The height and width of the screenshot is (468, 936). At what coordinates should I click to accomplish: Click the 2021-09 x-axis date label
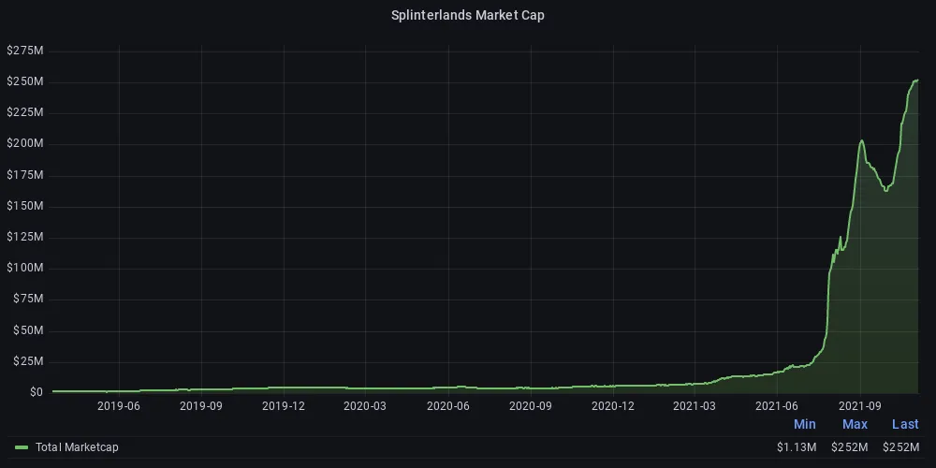[x=860, y=406]
